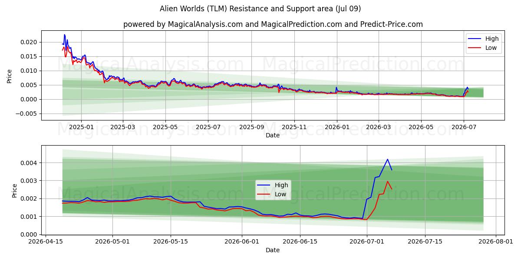Click the red Low line peak near 0.003 in bottom chart
The image size is (521, 260).
pyautogui.click(x=387, y=182)
